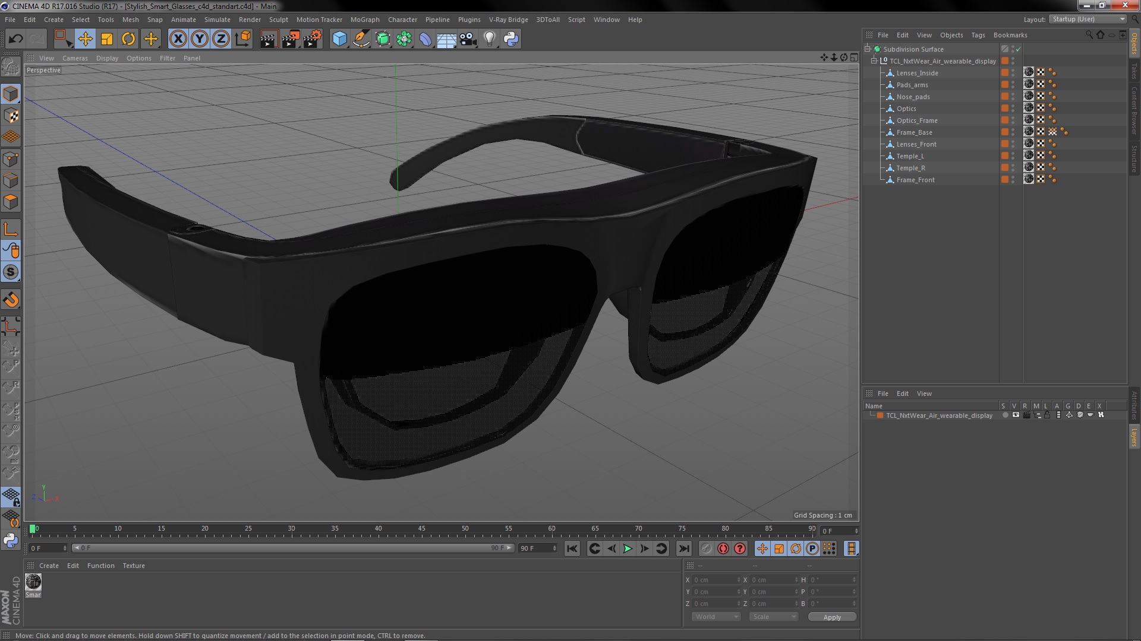
Task: Toggle visibility dots of Lenses_Inside
Action: coord(1013,73)
